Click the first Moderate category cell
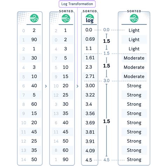Image resolution: width=166 pixels, height=166 pixels. [134, 58]
